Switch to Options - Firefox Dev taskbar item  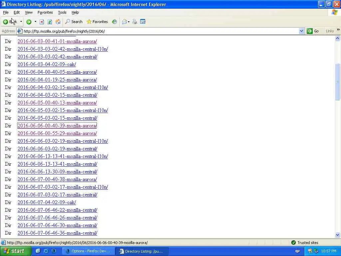[x=88, y=251]
